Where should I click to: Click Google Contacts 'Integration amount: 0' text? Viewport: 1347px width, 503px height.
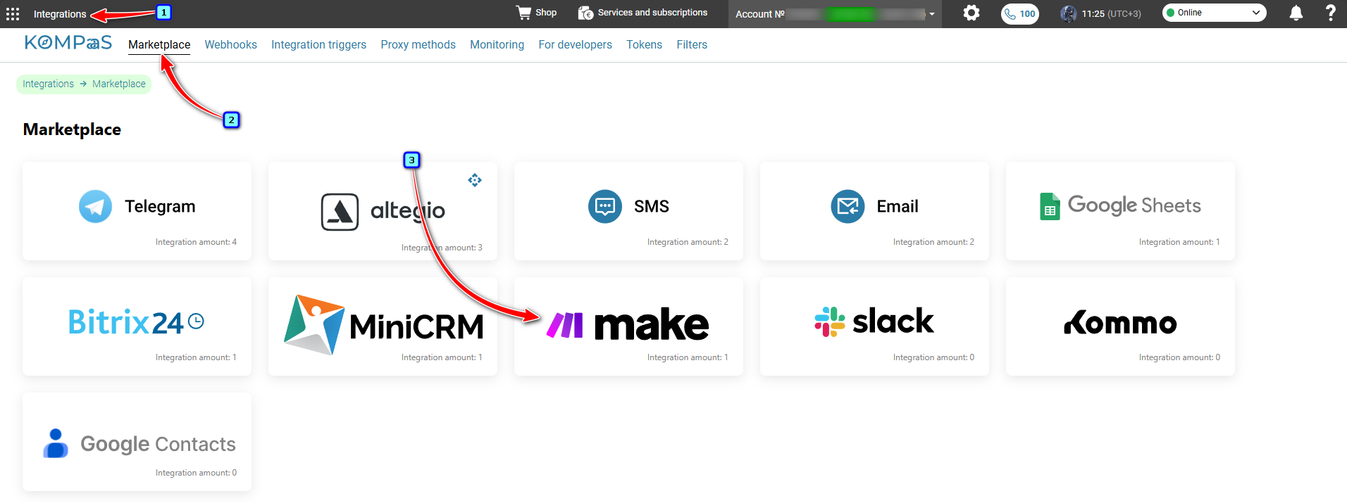coord(196,473)
